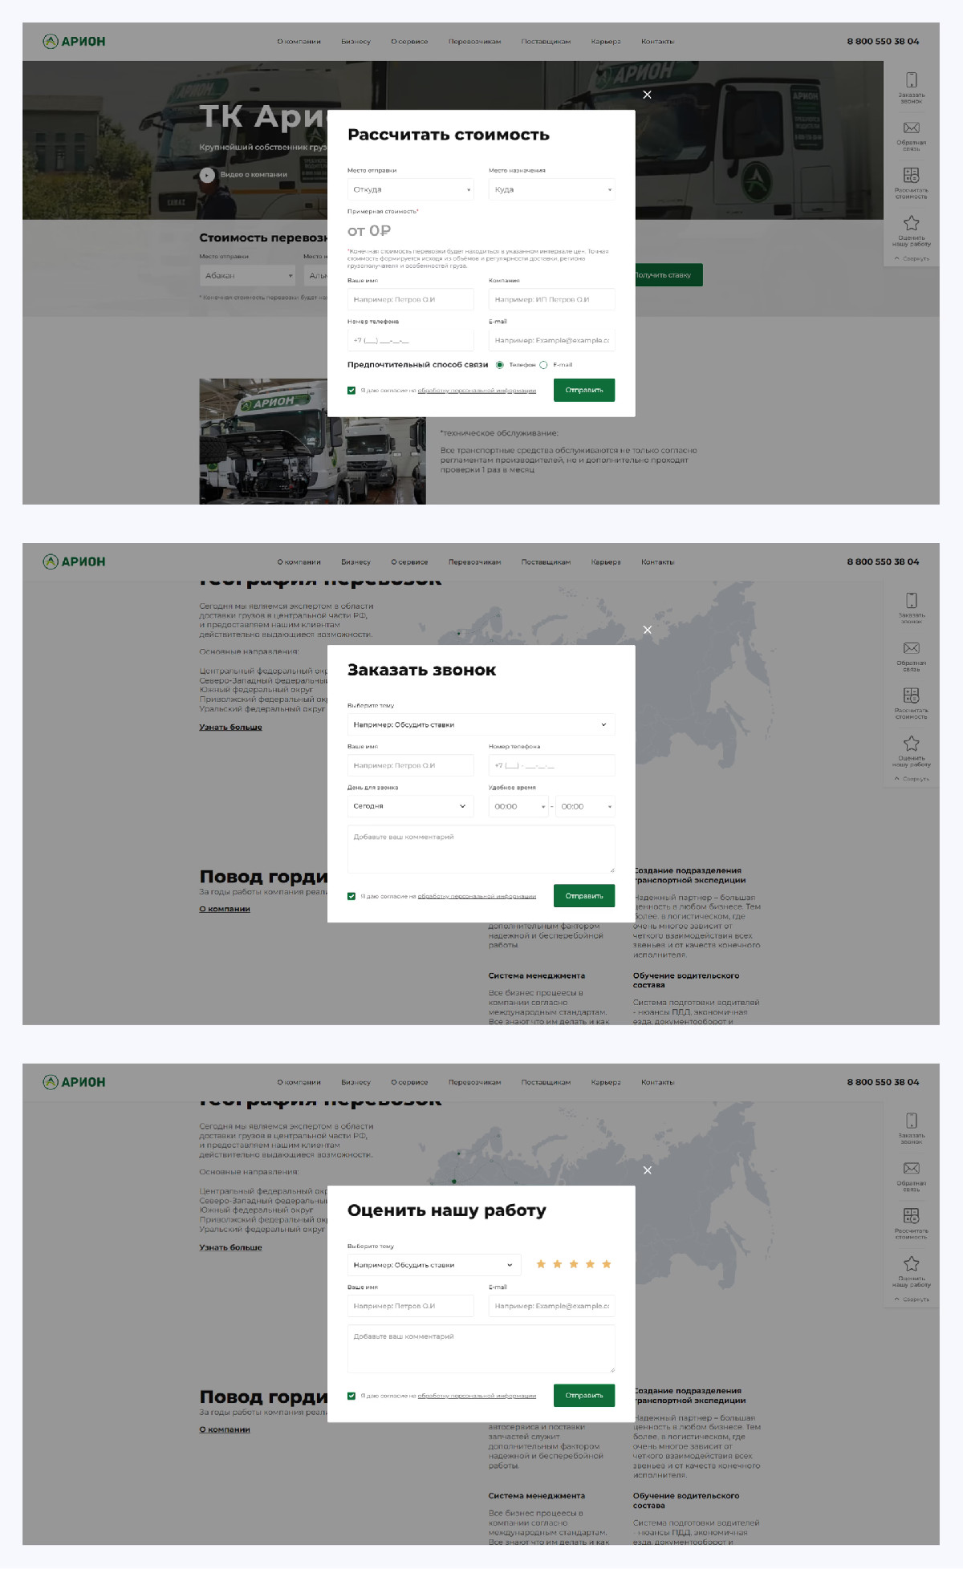Open the Откуда departure dropdown
The height and width of the screenshot is (1569, 963).
pos(410,190)
